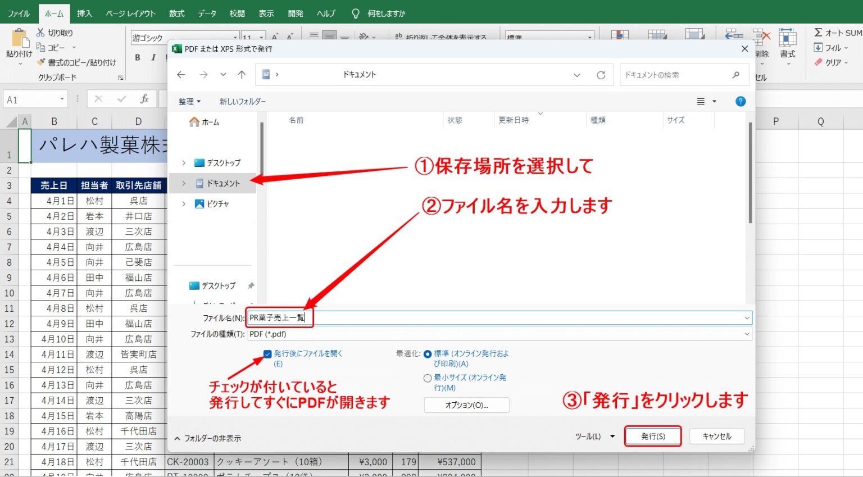
Task: Open the Options (オプション) button
Action: (x=466, y=405)
